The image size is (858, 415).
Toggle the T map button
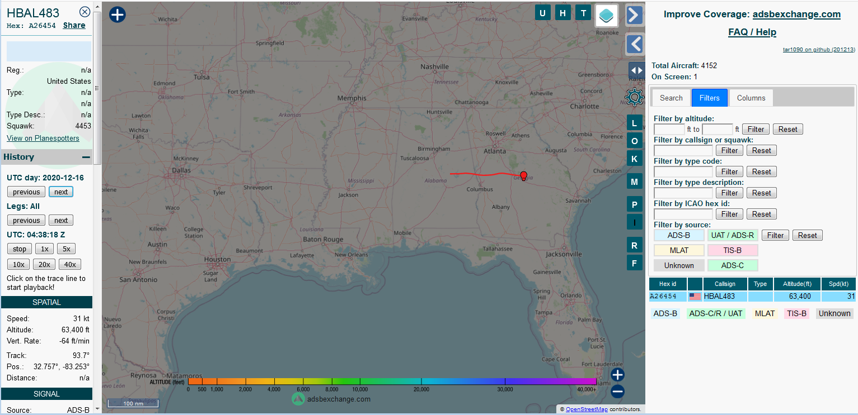(584, 13)
